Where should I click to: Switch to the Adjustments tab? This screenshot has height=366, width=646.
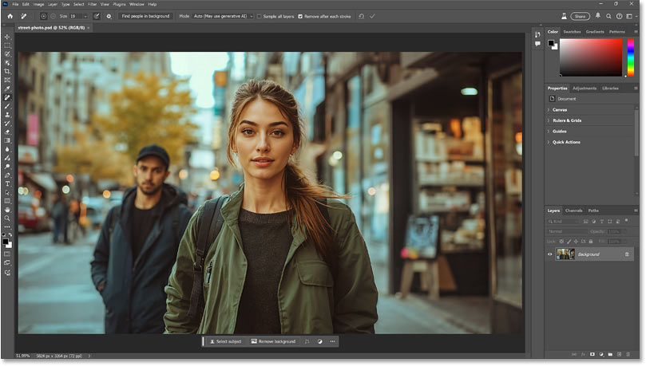pyautogui.click(x=585, y=89)
